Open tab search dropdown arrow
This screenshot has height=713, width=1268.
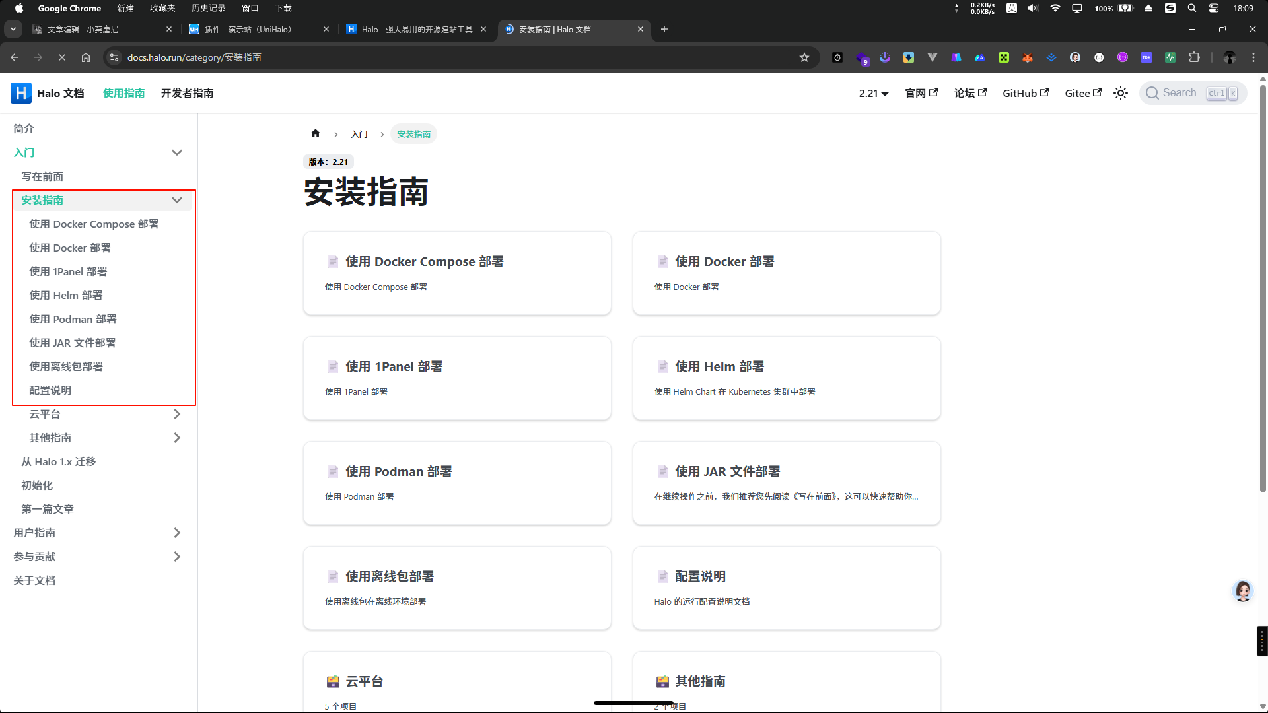[13, 29]
